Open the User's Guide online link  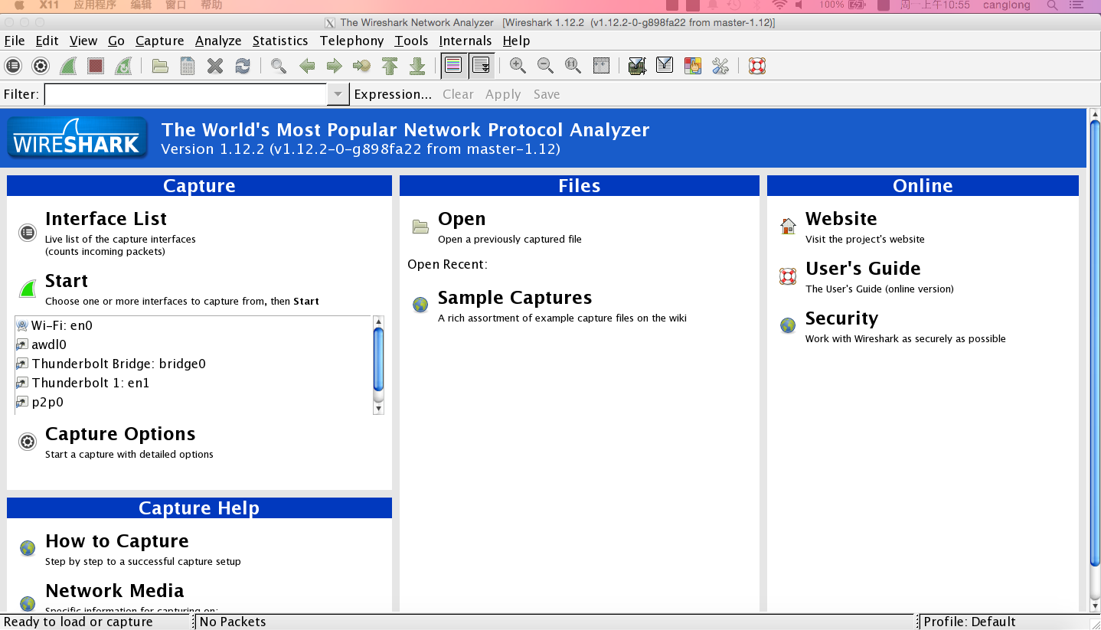tap(863, 269)
